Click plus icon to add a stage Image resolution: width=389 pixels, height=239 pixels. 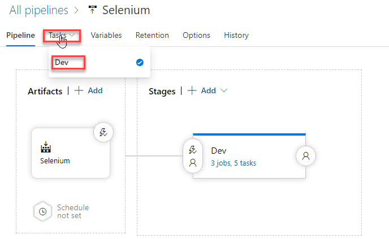pyautogui.click(x=192, y=90)
